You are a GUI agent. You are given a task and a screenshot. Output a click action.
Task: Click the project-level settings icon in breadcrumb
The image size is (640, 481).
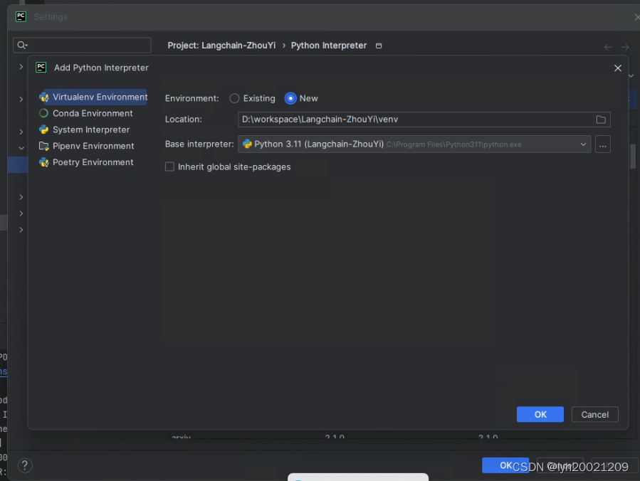(378, 46)
